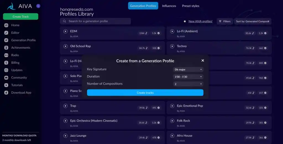283x144 pixels.
Task: Click the AIVA logo icon
Action: [11, 6]
